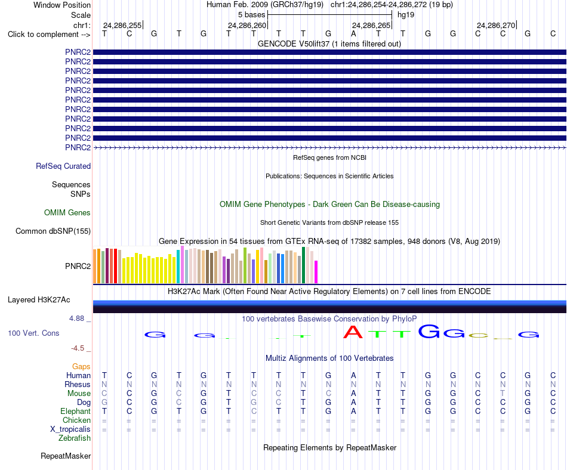Image resolution: width=567 pixels, height=470 pixels.
Task: Click the Gaps row label
Action: (x=81, y=367)
